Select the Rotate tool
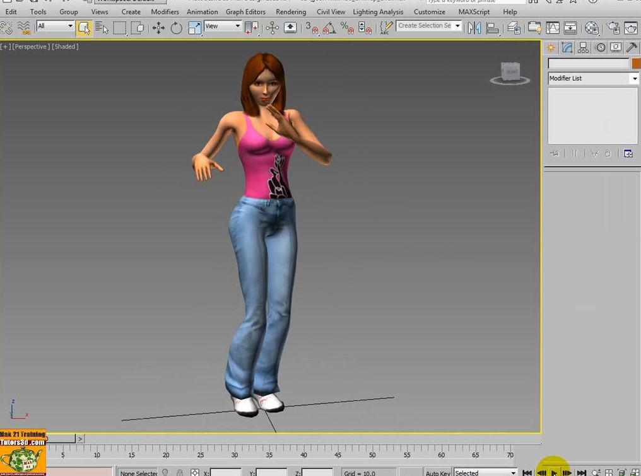Screen dimensions: 641x476 [x=176, y=28]
